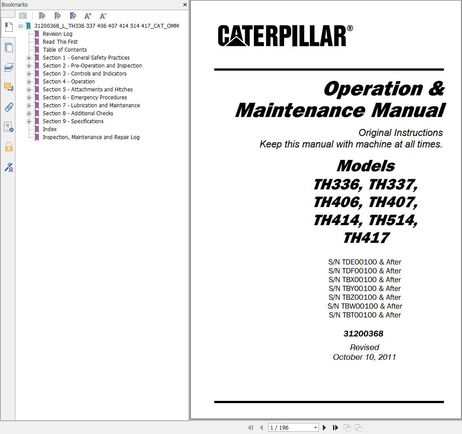Image resolution: width=462 pixels, height=434 pixels.
Task: Collapse the root manual bookmark tree
Action: (x=20, y=26)
